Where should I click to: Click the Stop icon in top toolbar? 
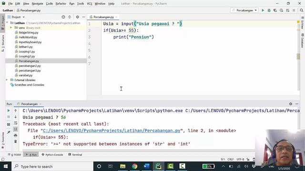(x=294, y=10)
